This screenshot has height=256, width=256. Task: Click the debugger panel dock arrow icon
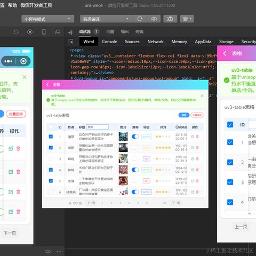tap(70, 33)
